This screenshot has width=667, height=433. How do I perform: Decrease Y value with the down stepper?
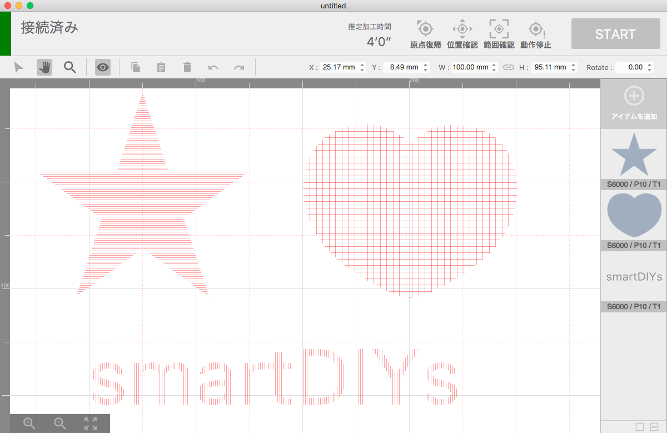pos(426,70)
